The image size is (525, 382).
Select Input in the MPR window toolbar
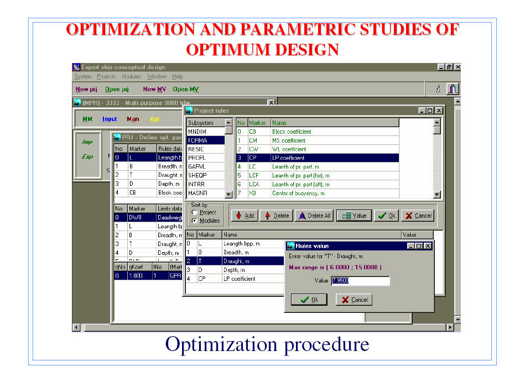(x=110, y=119)
